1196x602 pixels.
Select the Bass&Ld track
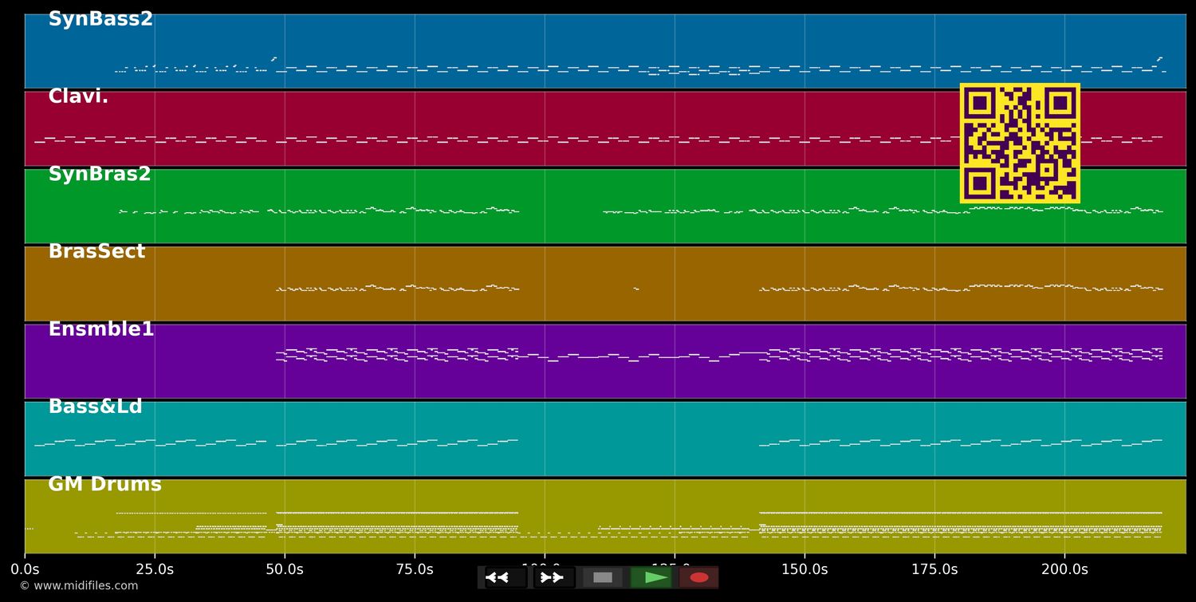pyautogui.click(x=94, y=405)
